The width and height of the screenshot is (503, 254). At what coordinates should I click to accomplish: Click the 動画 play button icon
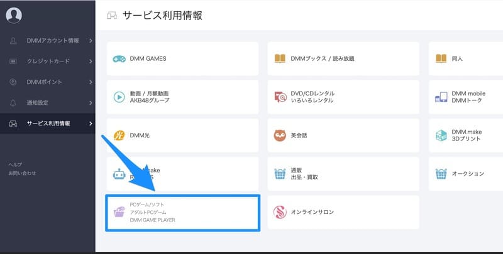(x=119, y=97)
